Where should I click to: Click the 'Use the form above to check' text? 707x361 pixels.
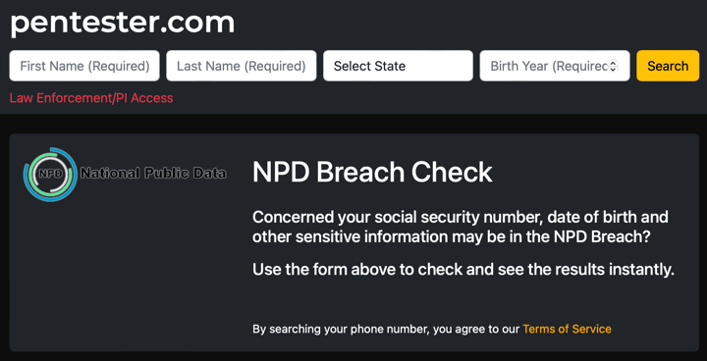click(463, 270)
